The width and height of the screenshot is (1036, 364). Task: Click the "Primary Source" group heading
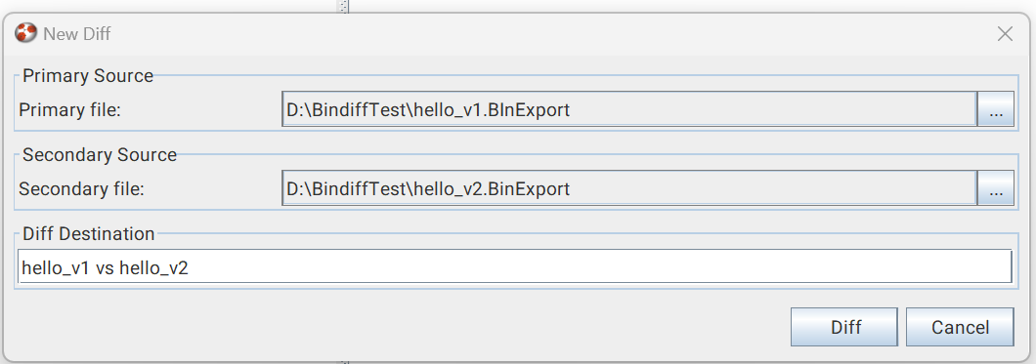point(88,76)
